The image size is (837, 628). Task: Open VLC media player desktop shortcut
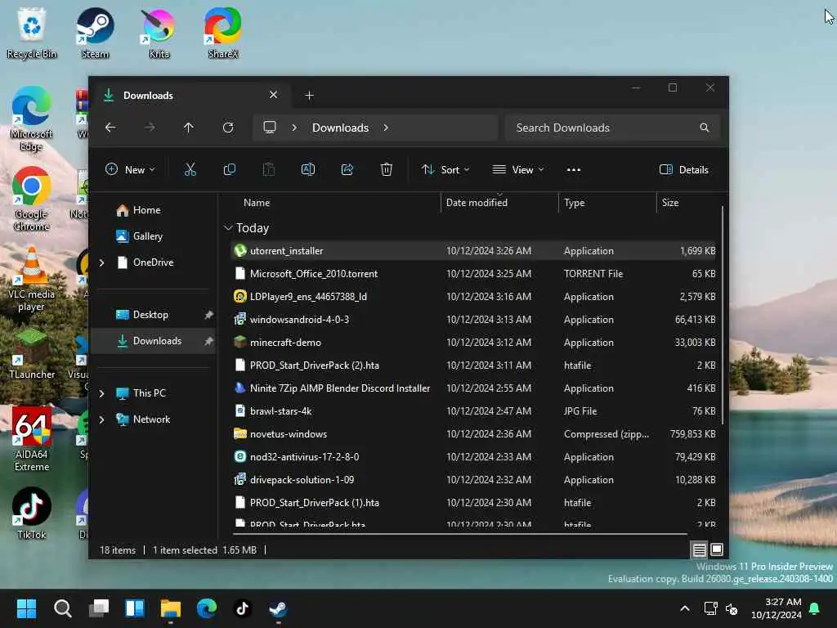tap(32, 279)
